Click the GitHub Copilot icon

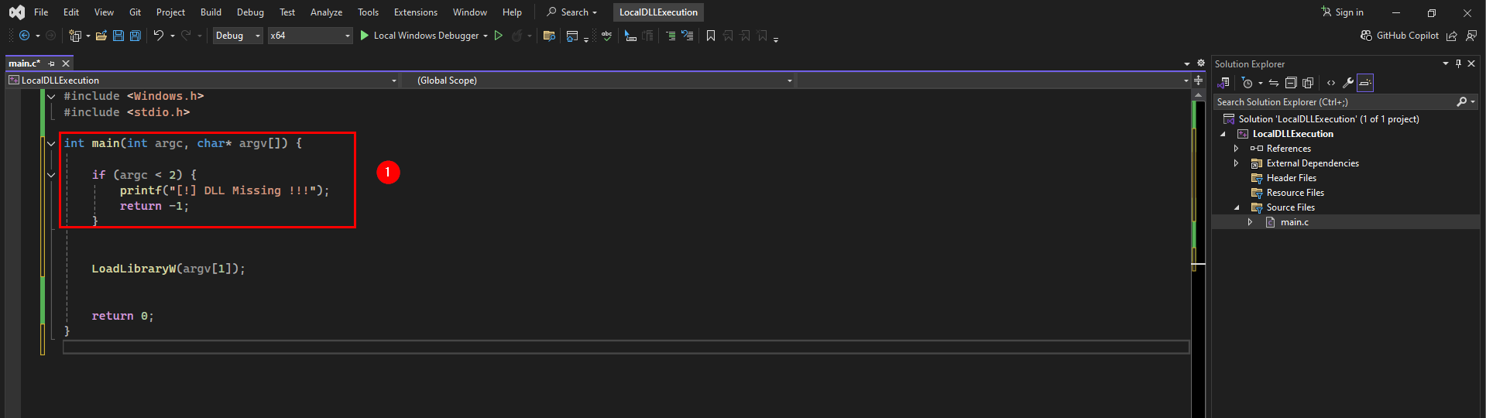(1366, 36)
